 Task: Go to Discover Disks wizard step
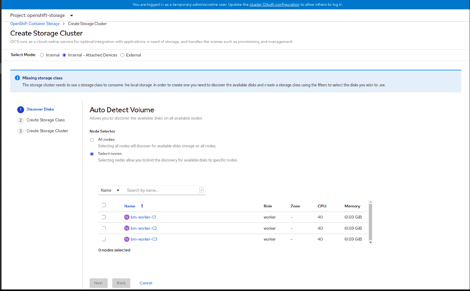click(40, 109)
